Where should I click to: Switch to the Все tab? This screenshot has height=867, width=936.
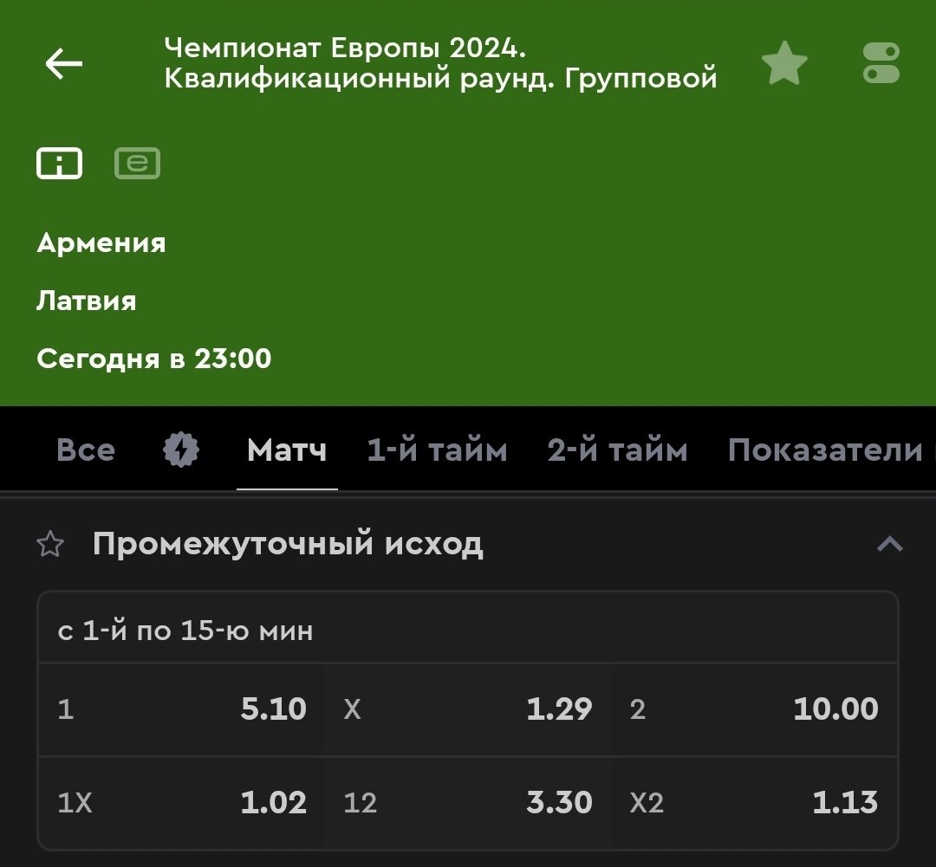click(85, 450)
